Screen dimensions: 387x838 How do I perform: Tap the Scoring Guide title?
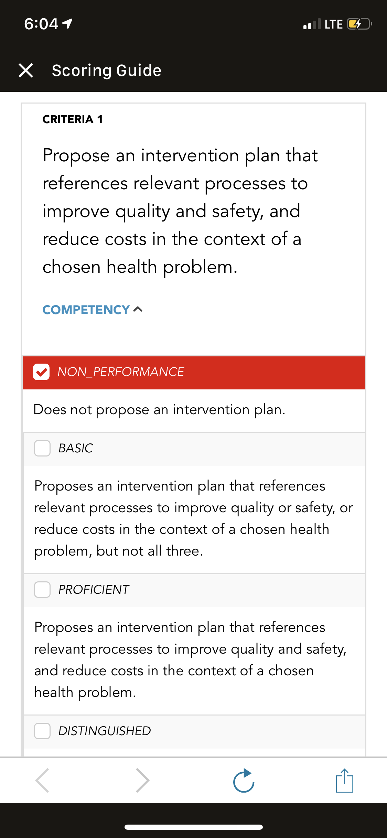107,70
